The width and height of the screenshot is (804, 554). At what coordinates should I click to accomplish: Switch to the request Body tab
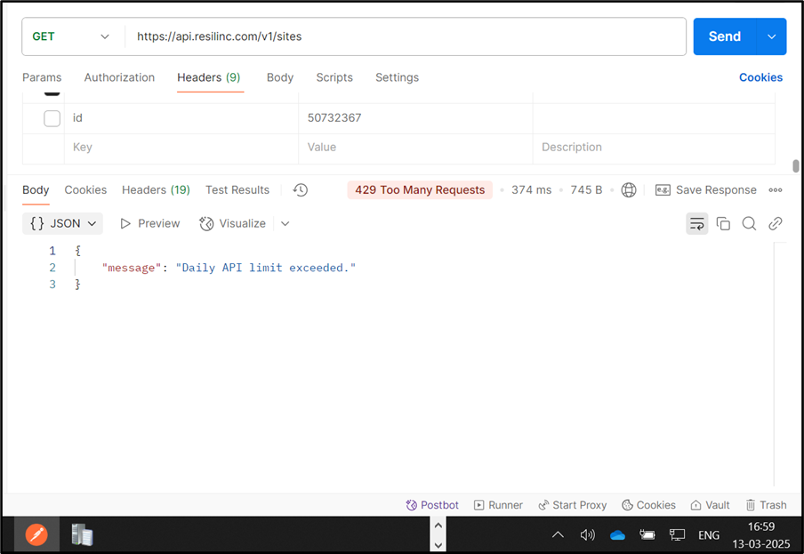[280, 77]
